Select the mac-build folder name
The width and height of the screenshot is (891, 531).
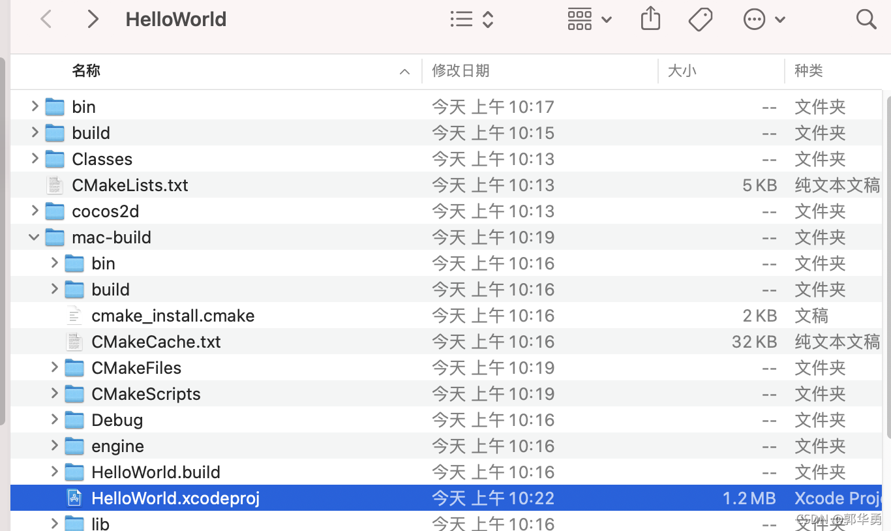point(112,237)
